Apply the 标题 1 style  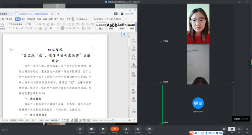[112, 26]
